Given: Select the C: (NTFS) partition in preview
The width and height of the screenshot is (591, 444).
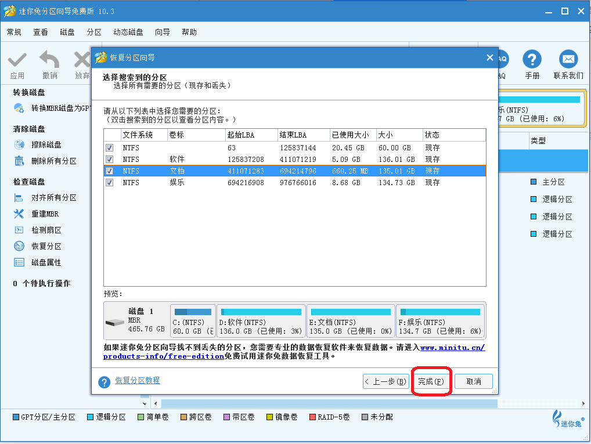Looking at the screenshot, I should click(193, 321).
